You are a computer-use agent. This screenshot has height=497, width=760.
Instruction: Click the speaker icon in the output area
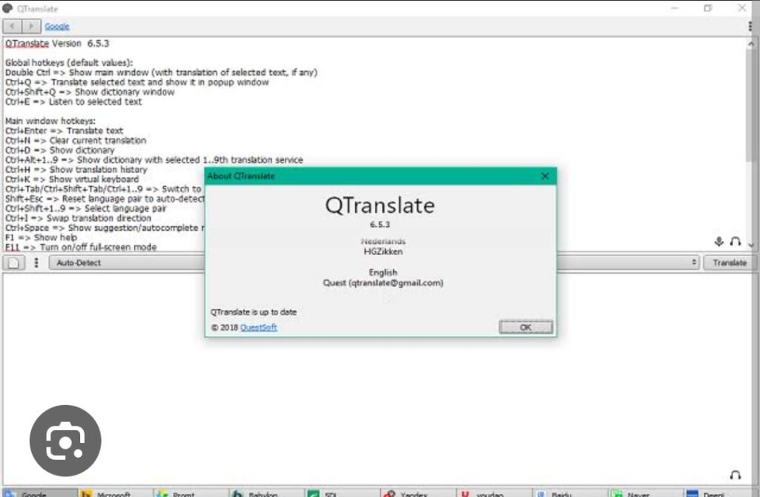(x=735, y=475)
